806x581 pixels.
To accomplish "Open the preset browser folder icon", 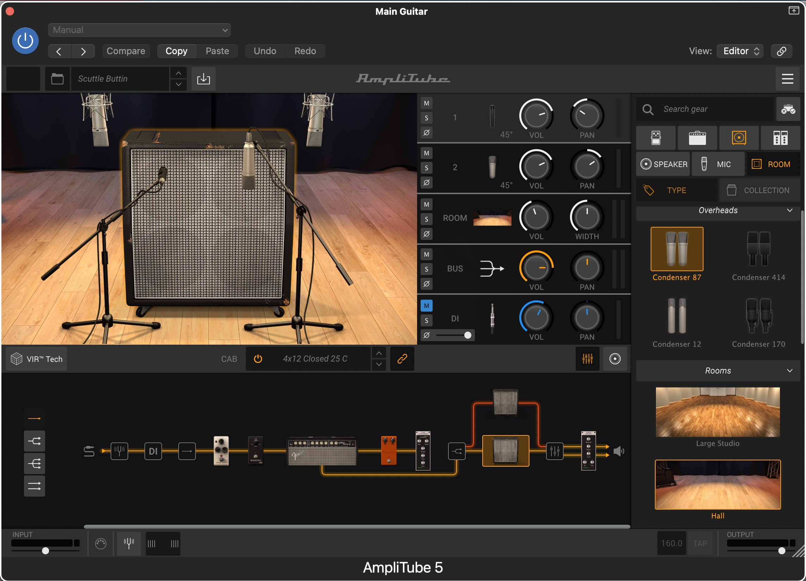I will point(57,79).
